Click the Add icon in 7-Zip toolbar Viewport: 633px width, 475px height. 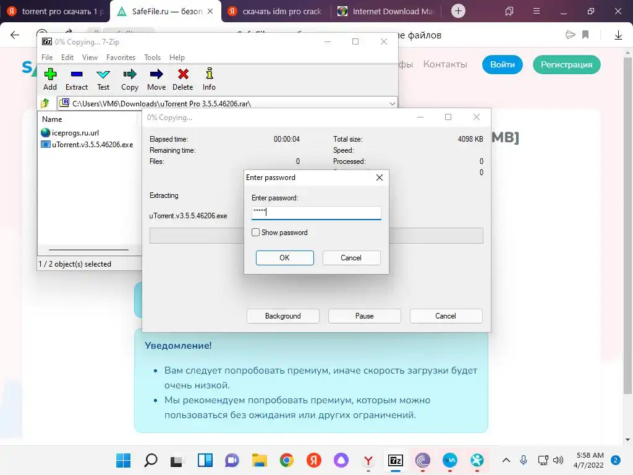click(50, 79)
